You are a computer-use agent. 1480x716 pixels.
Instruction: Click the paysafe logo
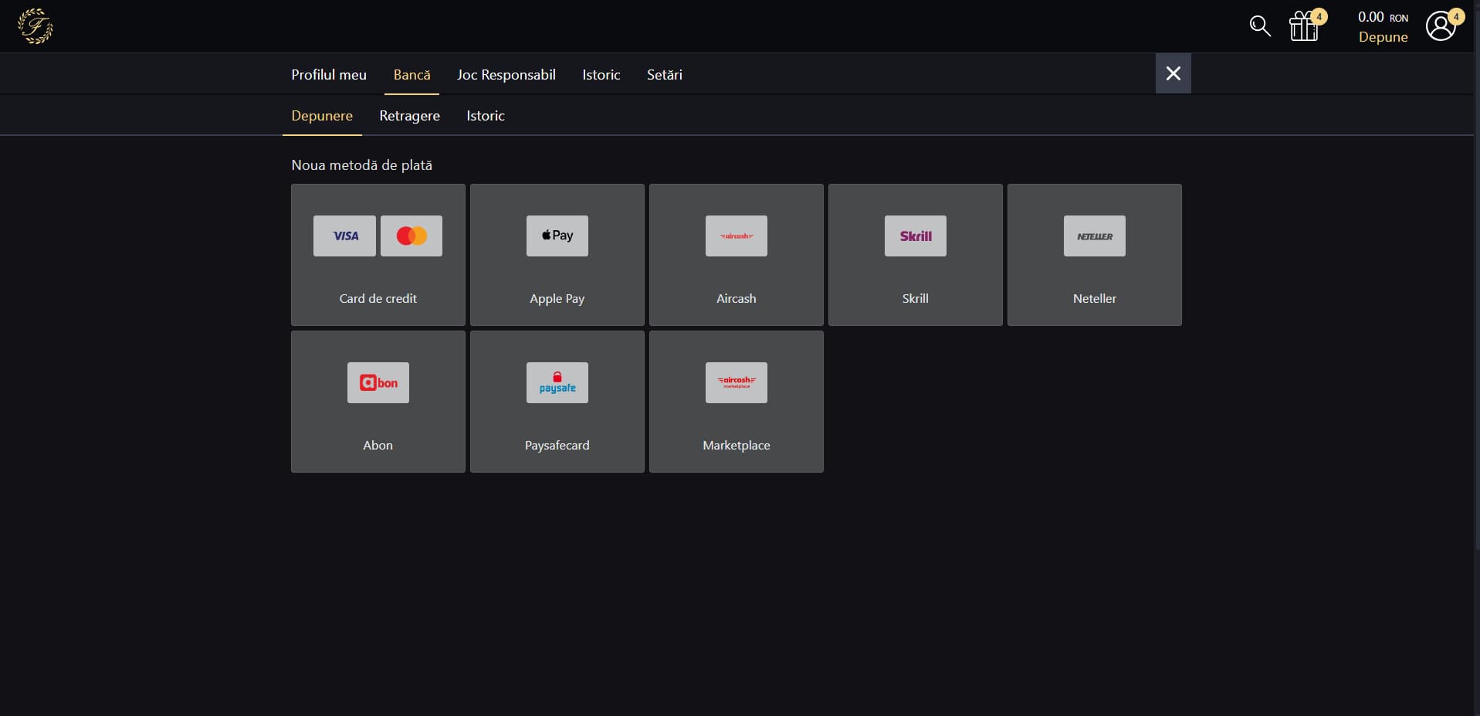point(557,382)
